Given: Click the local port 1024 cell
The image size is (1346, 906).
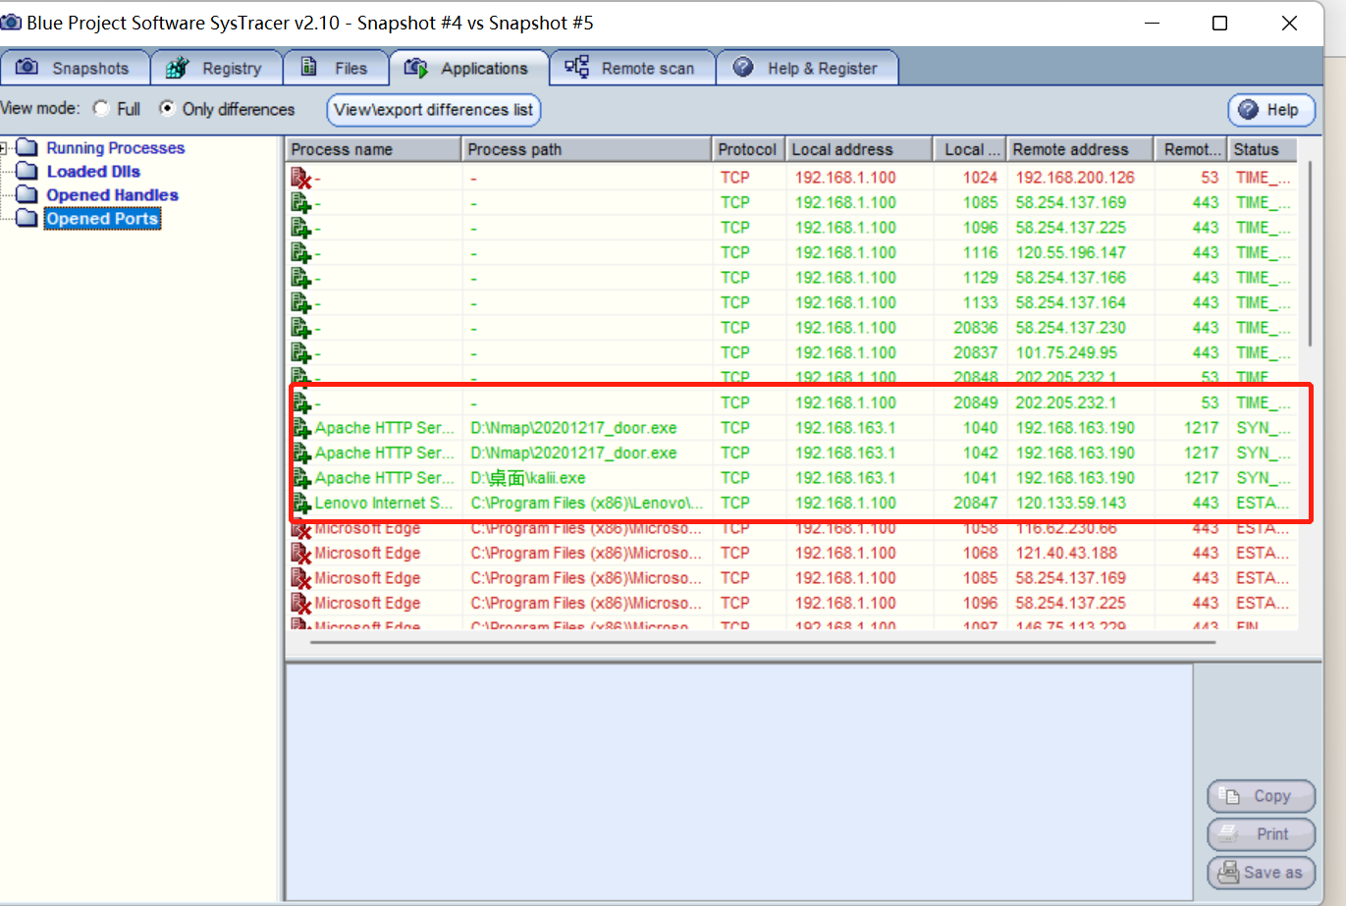Looking at the screenshot, I should pos(980,178).
